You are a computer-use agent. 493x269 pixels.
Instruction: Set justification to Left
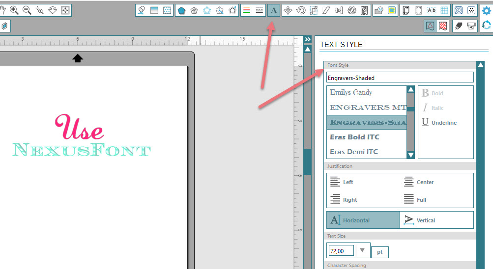[x=342, y=182]
